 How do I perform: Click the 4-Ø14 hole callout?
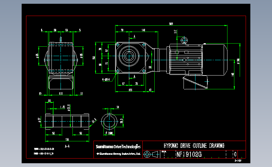[106, 80]
